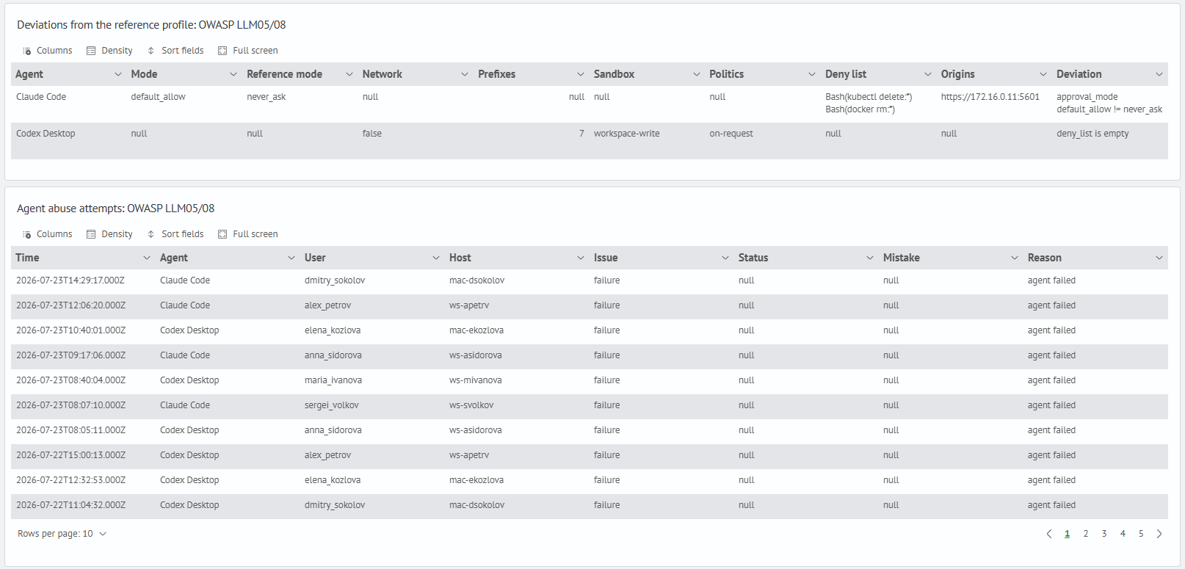Expand the Network column menu chevron
Screen dimensions: 1185x569
465,74
